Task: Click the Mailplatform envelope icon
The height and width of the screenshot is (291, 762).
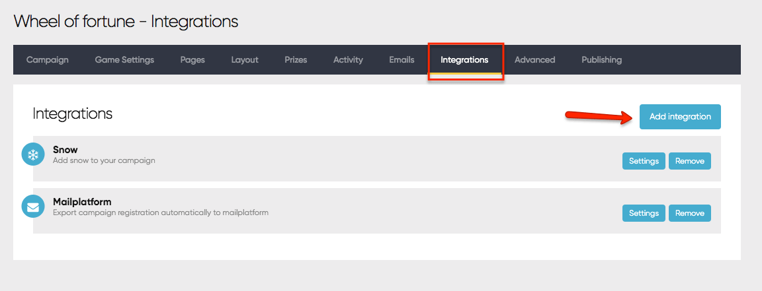Action: 33,207
